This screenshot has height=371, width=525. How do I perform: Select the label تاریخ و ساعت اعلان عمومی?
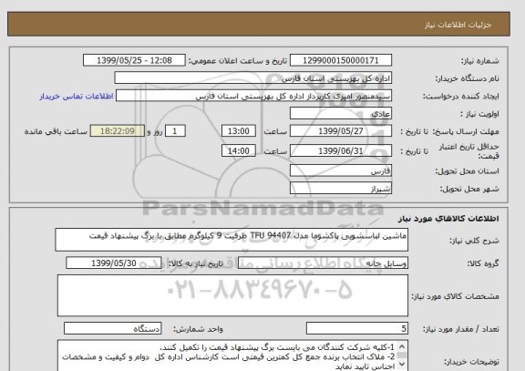(238, 61)
